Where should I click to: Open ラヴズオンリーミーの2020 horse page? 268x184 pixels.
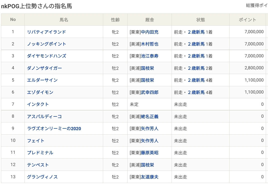[x=54, y=129]
